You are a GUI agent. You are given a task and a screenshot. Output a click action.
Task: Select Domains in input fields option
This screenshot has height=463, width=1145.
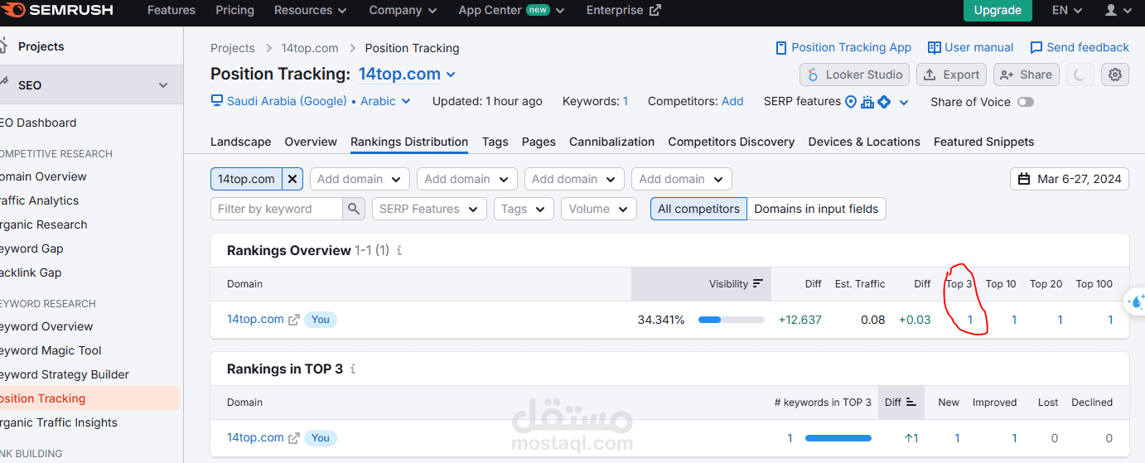pos(816,209)
